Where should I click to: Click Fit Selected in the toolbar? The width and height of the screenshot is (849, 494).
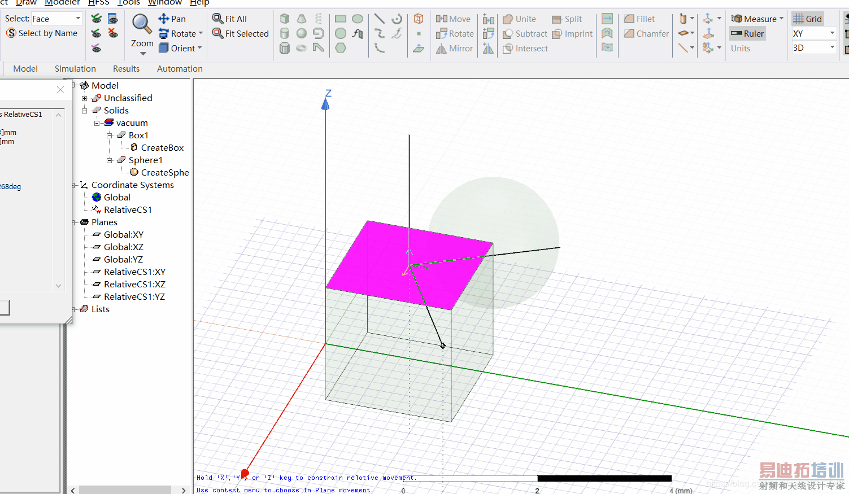tap(241, 33)
